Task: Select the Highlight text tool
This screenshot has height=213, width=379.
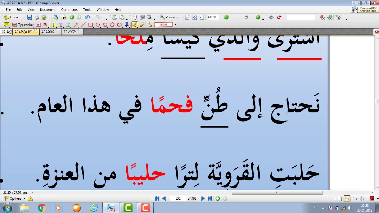Action: [x=54, y=25]
